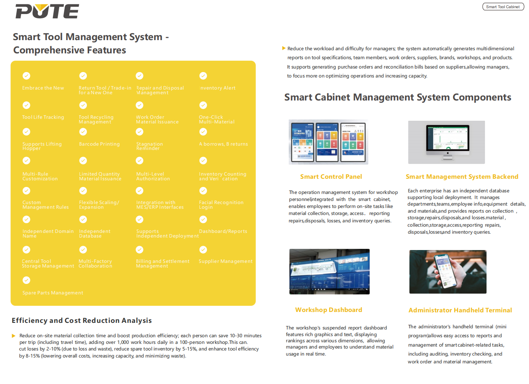
Task: Click checkmark icon above Dashboard/Reports
Action: pyautogui.click(x=203, y=220)
